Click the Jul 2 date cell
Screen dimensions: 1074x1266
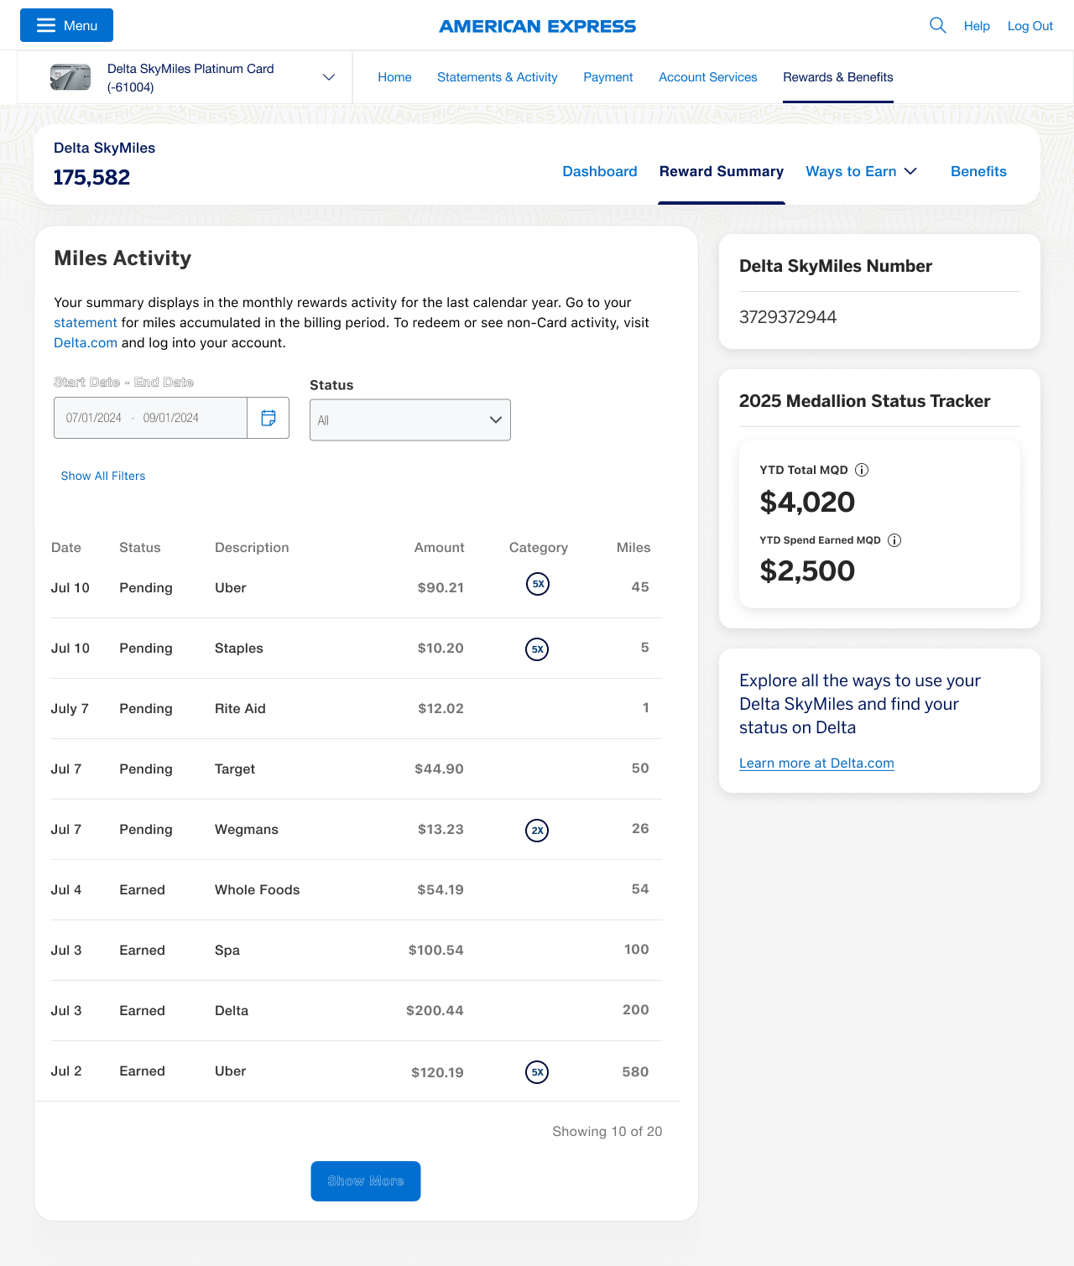(66, 1071)
